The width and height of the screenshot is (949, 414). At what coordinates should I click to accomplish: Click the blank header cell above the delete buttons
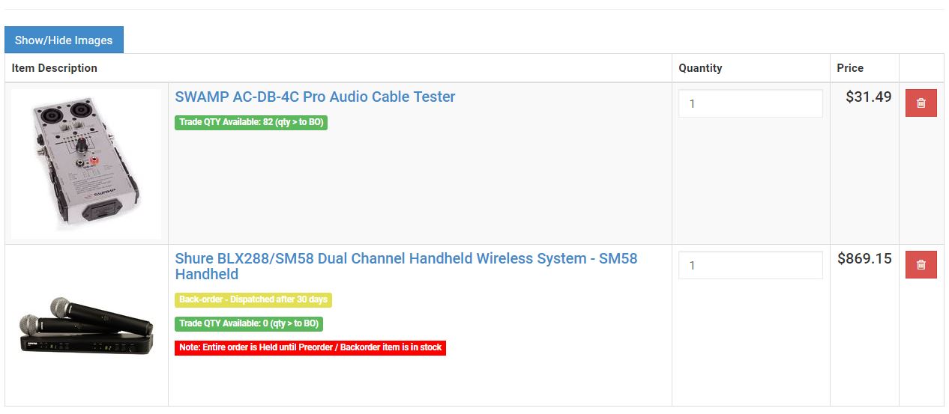(x=921, y=68)
